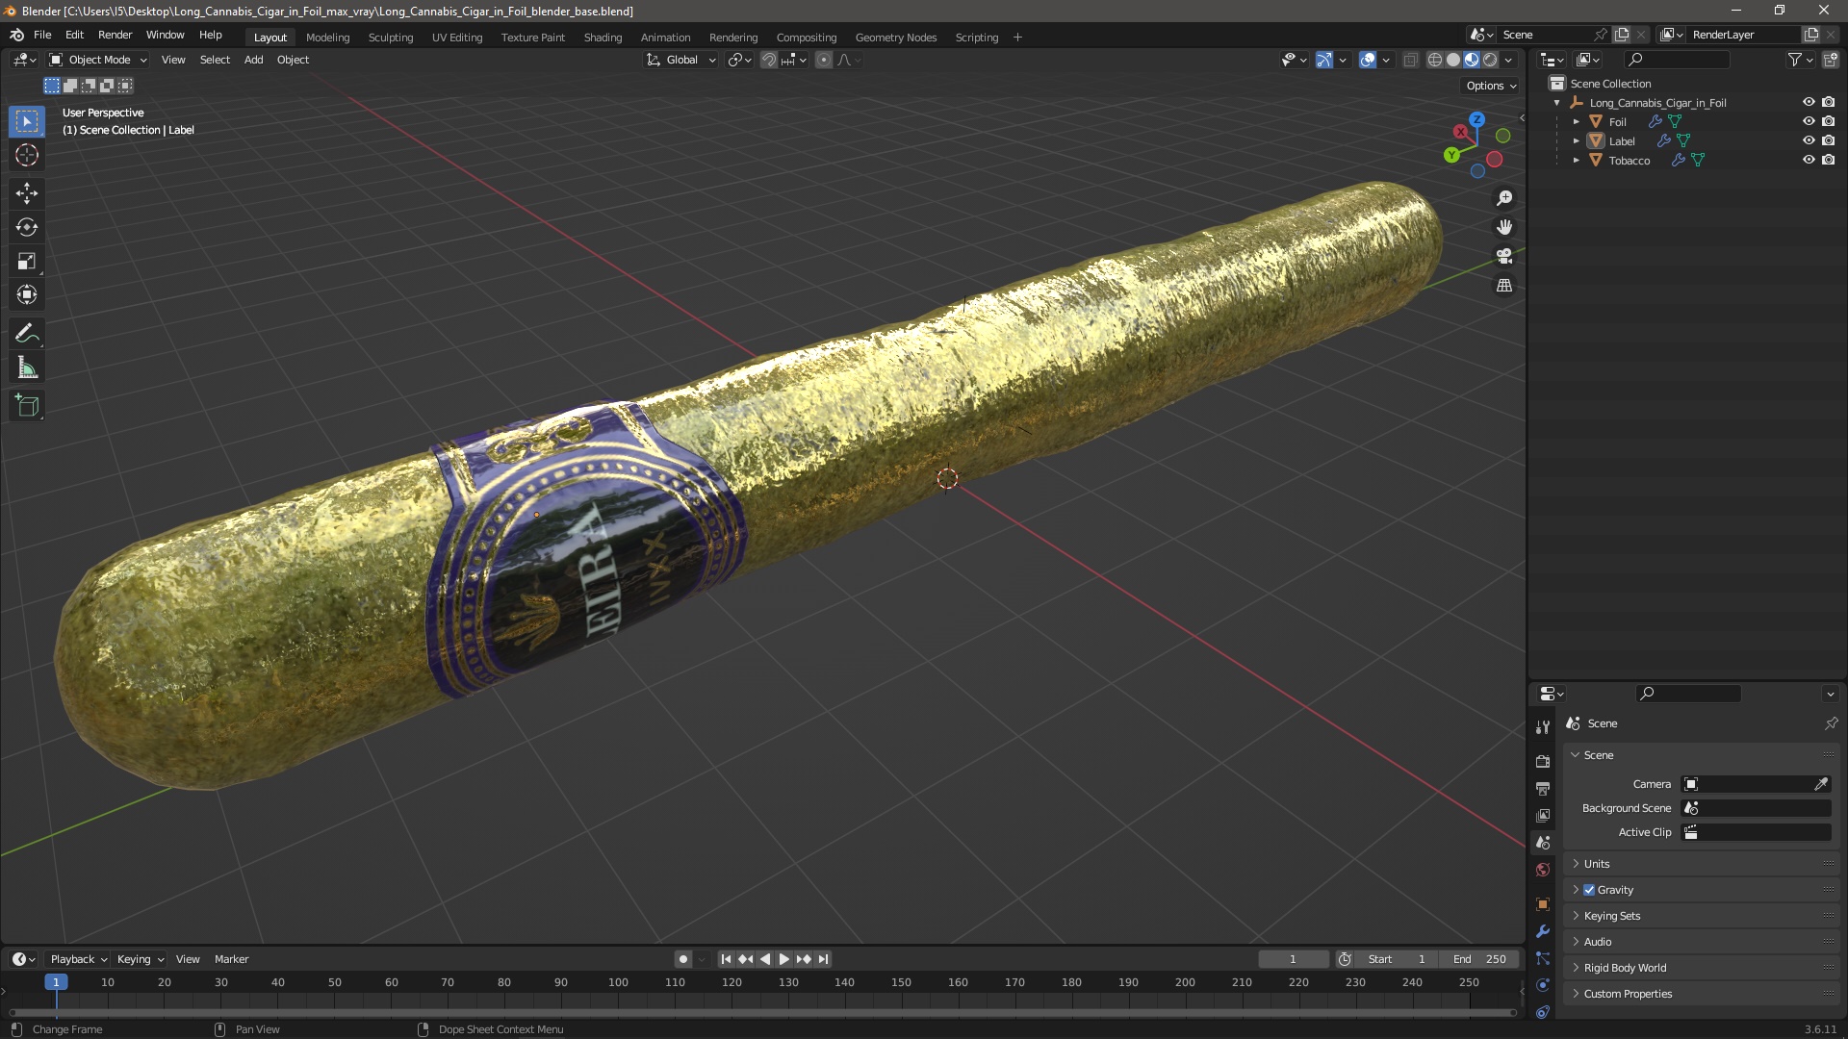Viewport: 1848px width, 1039px height.
Task: Uncheck the Gravity checkbox
Action: tap(1589, 890)
